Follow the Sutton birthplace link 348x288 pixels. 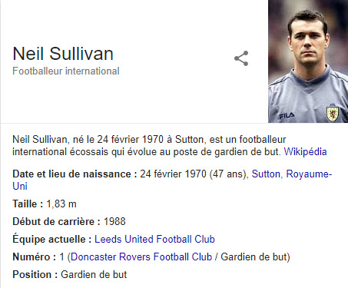tap(266, 174)
